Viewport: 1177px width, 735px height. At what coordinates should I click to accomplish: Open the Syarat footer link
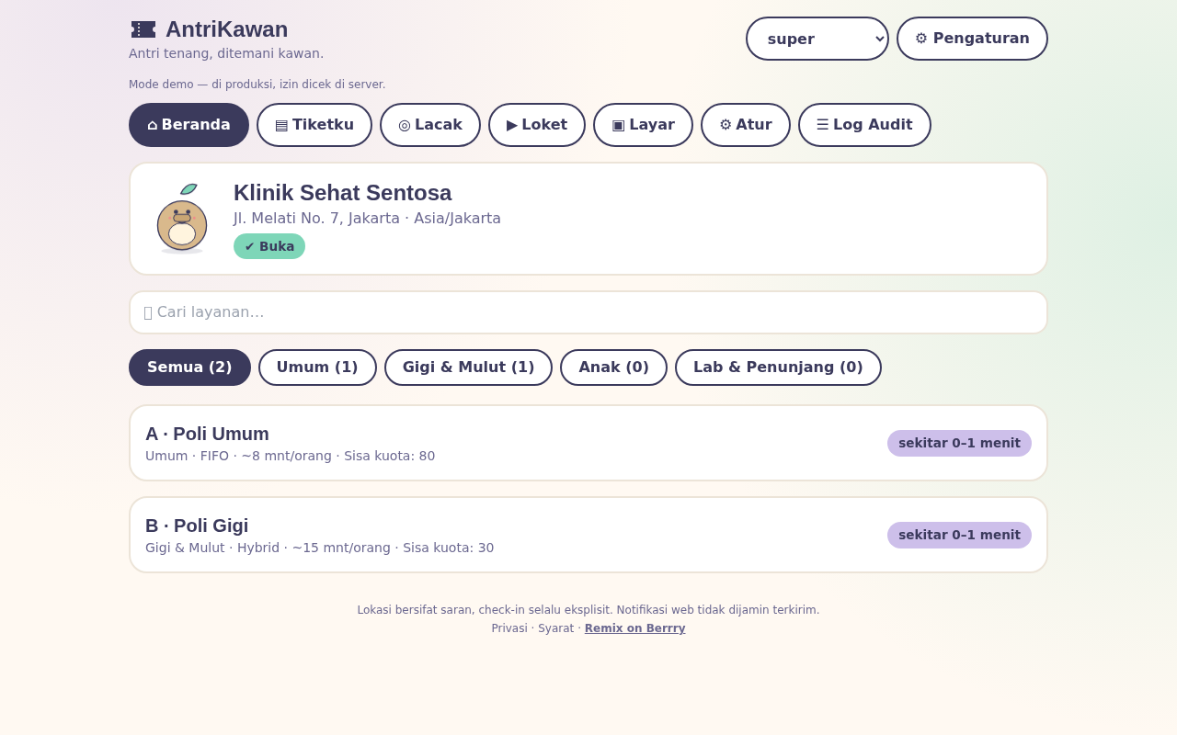556,628
